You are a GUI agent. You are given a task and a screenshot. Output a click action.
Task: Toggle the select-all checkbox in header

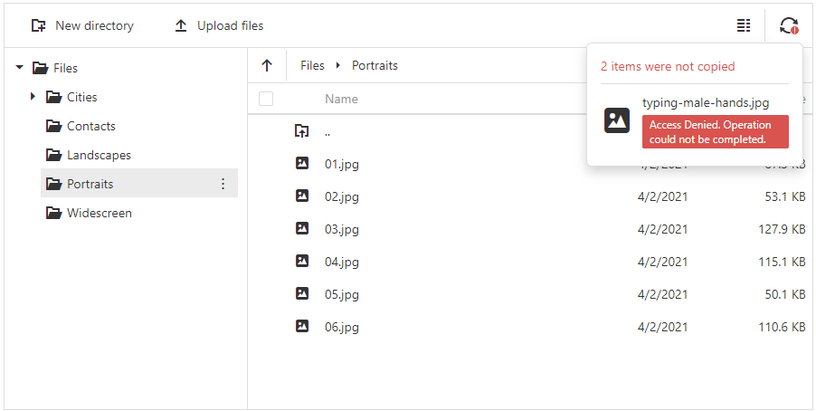[266, 99]
